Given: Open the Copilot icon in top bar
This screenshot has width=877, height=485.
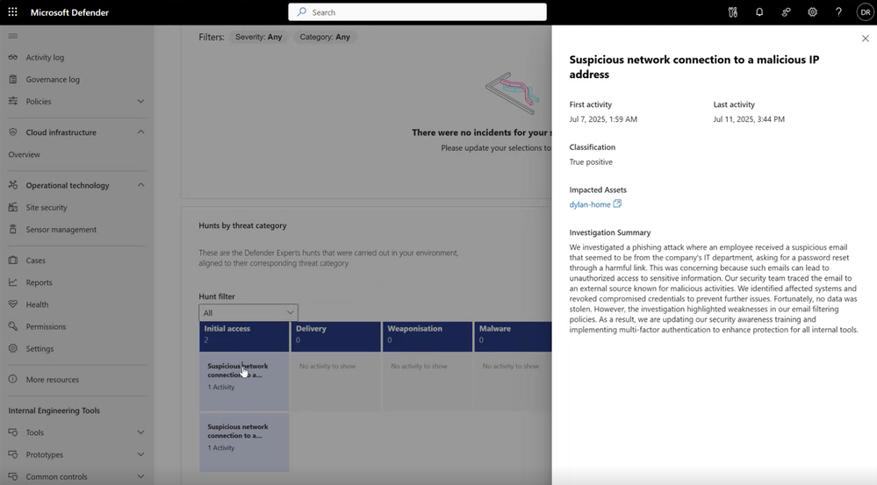Looking at the screenshot, I should 733,11.
